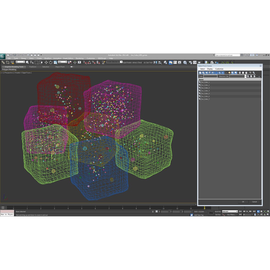Toggle the 3D Snaps icon
The image size is (270, 270).
[x=85, y=62]
